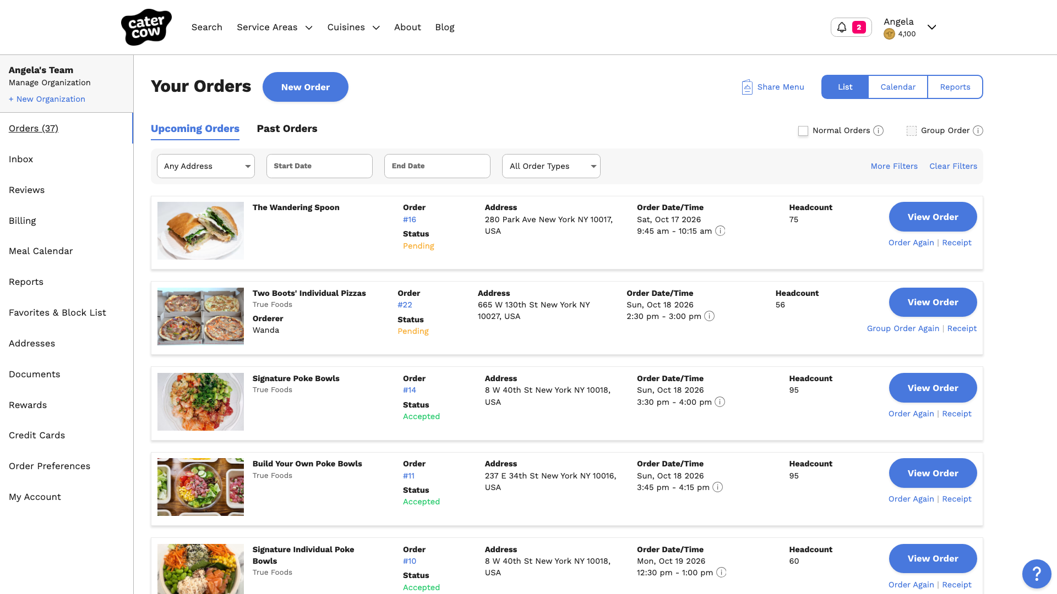Open Angela's account dropdown chevron

click(931, 27)
